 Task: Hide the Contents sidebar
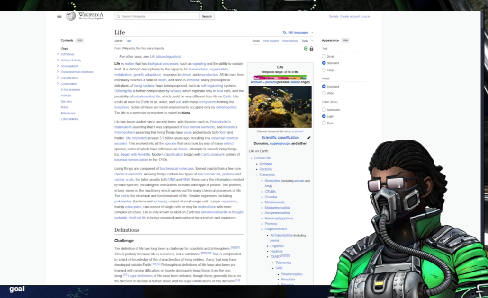tap(80, 40)
